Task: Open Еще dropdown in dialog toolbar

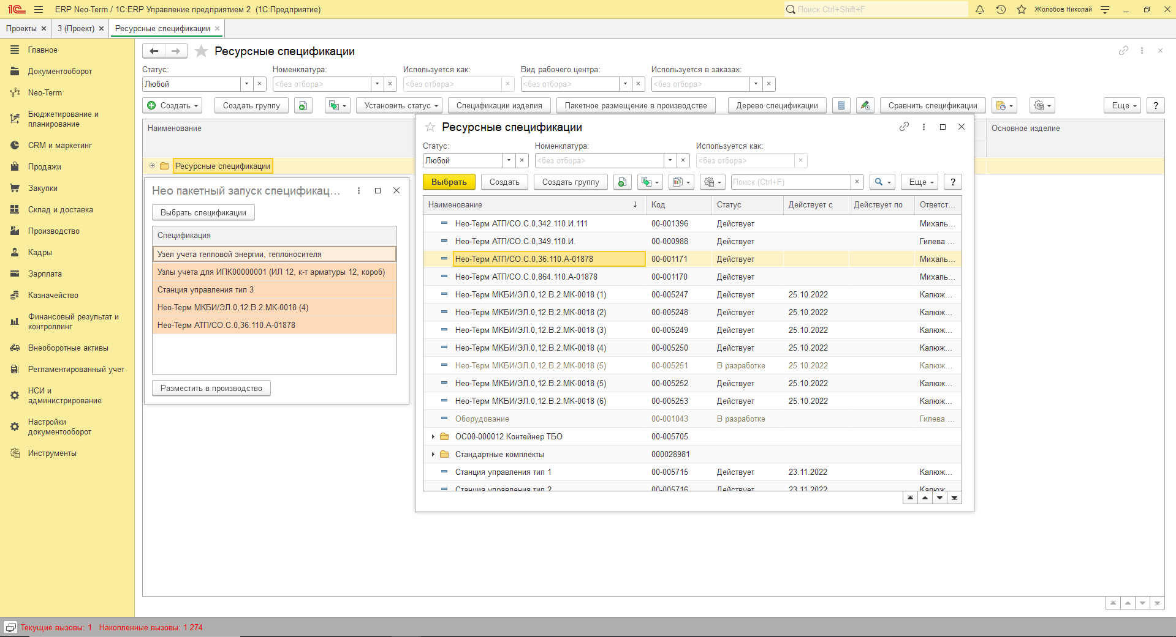Action: pos(920,182)
